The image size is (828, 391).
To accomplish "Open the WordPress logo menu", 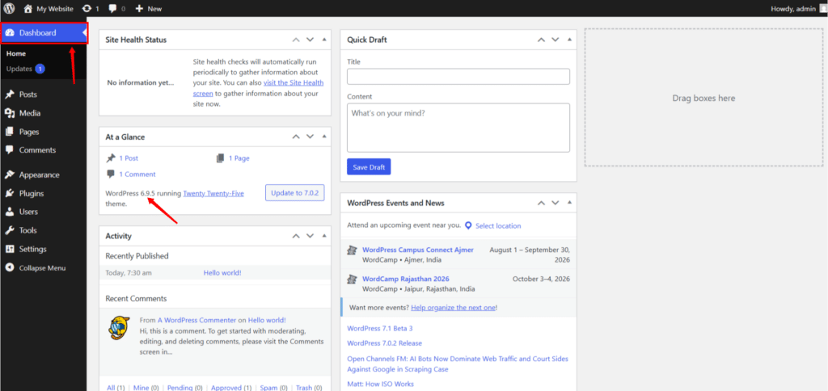I will pos(9,8).
